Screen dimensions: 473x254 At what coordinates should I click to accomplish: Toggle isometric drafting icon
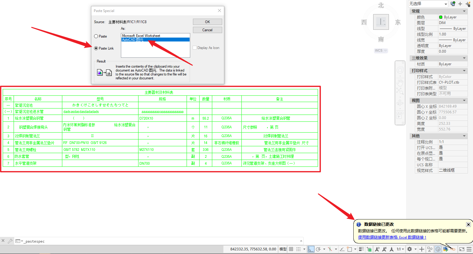pyautogui.click(x=330, y=249)
